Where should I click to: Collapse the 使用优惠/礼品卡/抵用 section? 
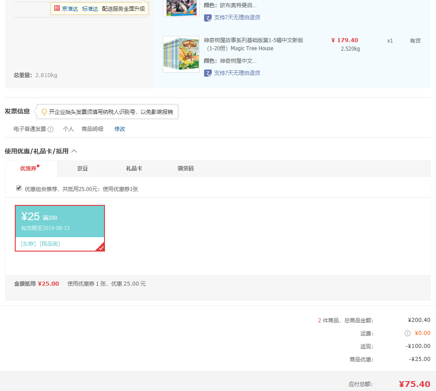coord(74,151)
